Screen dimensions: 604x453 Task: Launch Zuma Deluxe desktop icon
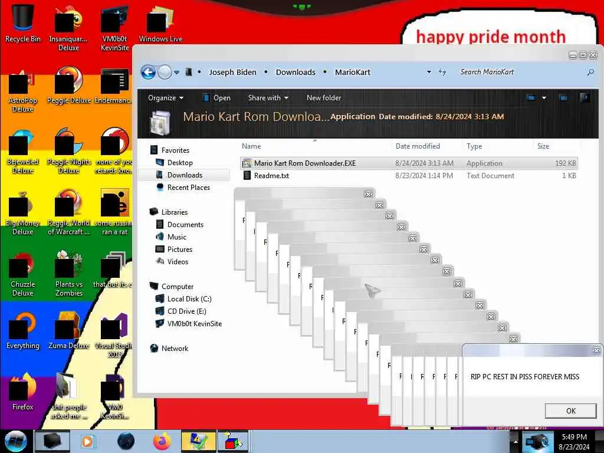point(68,330)
